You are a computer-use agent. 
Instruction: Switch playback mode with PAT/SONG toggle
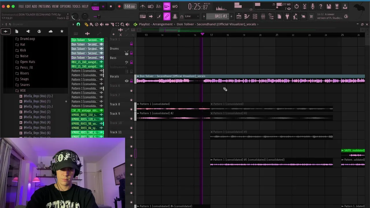click(95, 7)
